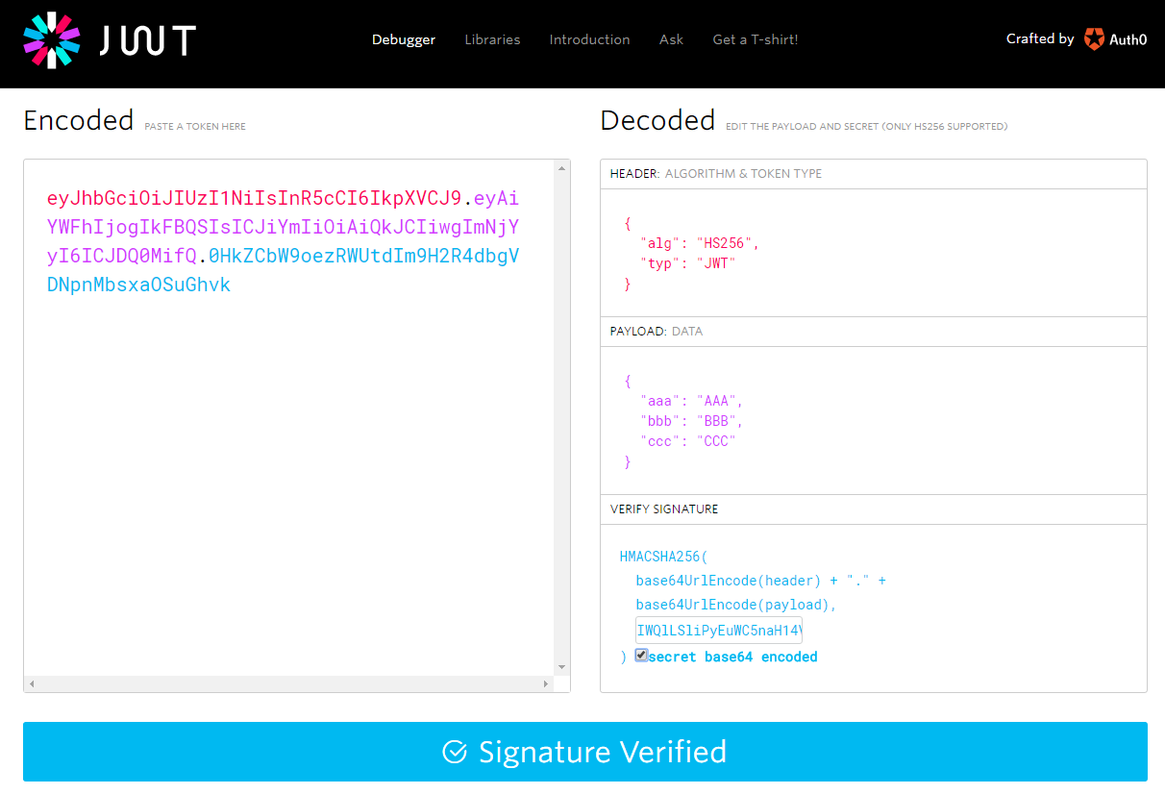
Task: Click the JWT wordmark text in header
Action: pyautogui.click(x=148, y=40)
